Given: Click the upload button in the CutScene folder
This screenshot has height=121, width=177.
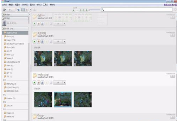Looking at the screenshot, I should (x=58, y=24).
